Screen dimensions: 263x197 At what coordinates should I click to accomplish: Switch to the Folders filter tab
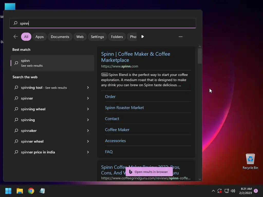pos(117,37)
